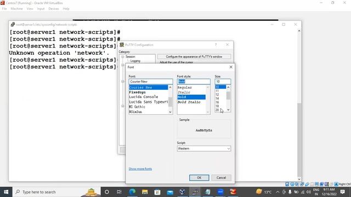Collapse the Session tree node
Viewport: 351px width, 197px height.
[123, 57]
